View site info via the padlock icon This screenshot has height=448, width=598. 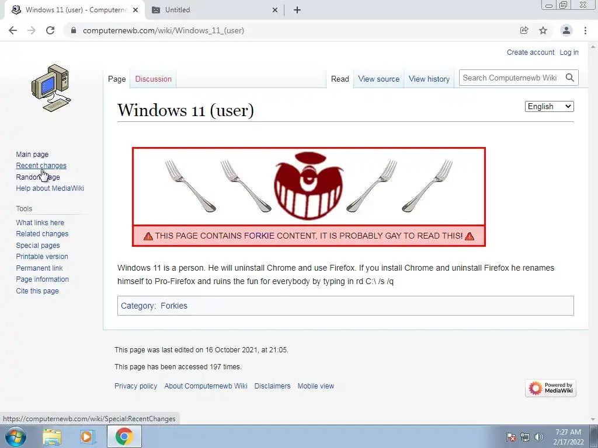(x=74, y=30)
